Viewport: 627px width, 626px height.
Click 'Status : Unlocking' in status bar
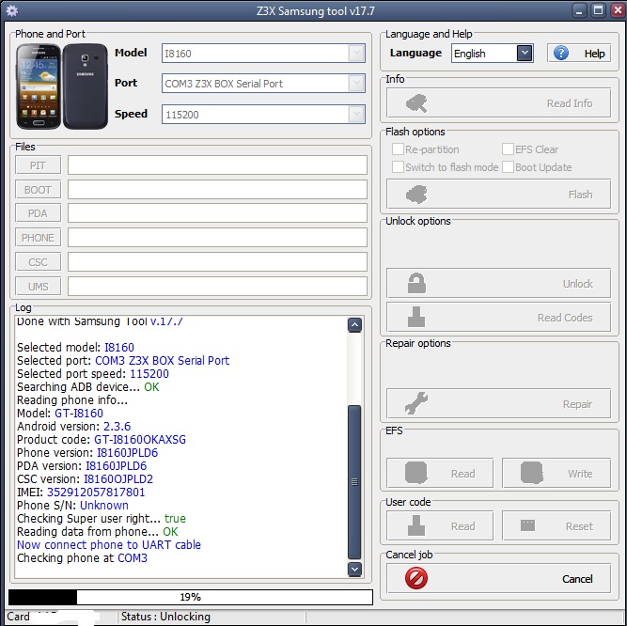pyautogui.click(x=165, y=617)
